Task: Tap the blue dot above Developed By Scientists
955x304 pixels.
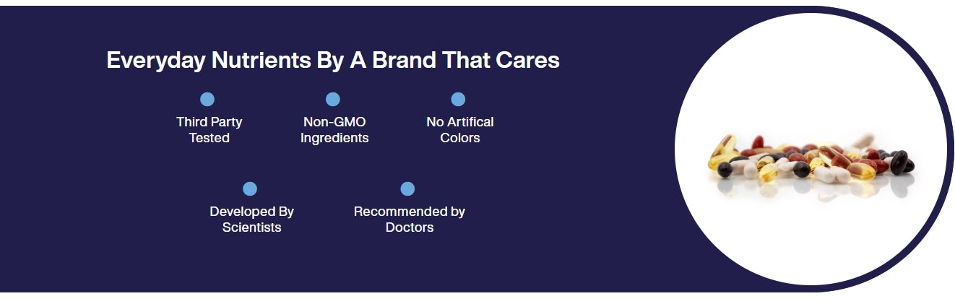Action: click(x=250, y=189)
